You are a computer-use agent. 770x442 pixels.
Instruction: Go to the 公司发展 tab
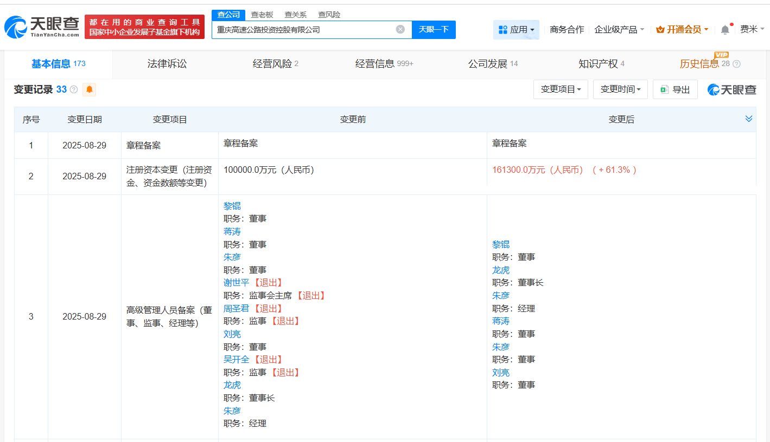pos(493,64)
